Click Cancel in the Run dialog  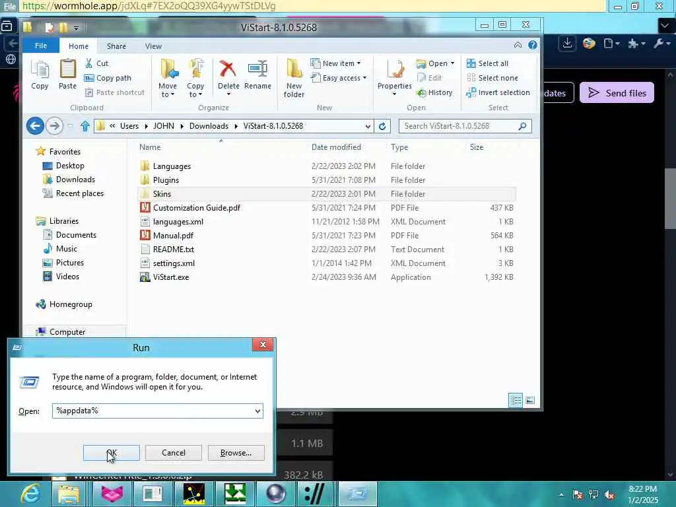tap(174, 453)
